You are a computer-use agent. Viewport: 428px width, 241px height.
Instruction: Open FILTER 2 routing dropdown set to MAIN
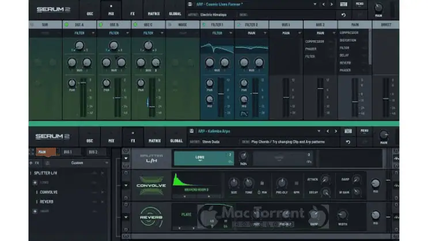click(x=252, y=33)
